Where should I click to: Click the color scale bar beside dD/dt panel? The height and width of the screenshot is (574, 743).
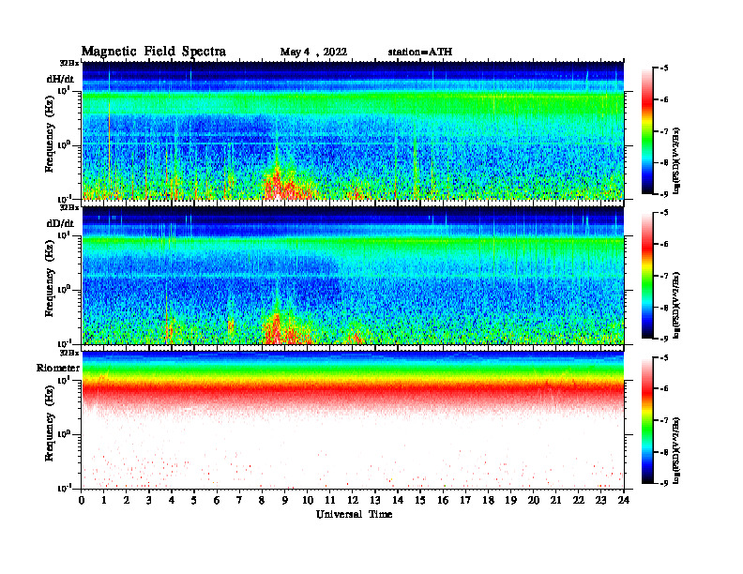coord(647,275)
